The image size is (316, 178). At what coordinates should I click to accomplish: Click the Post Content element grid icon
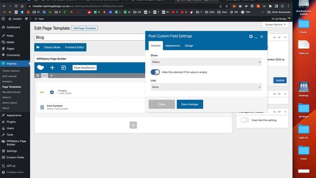[42, 107]
